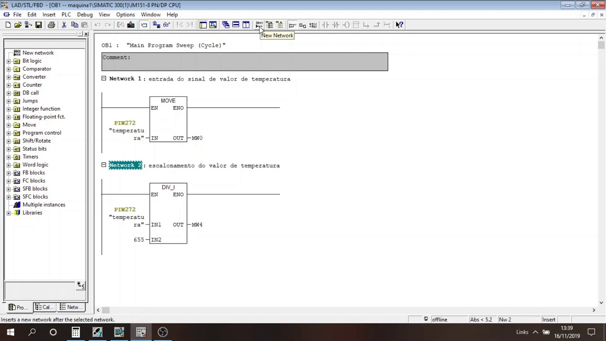Open the PLC menu
The image size is (606, 341).
[66, 15]
